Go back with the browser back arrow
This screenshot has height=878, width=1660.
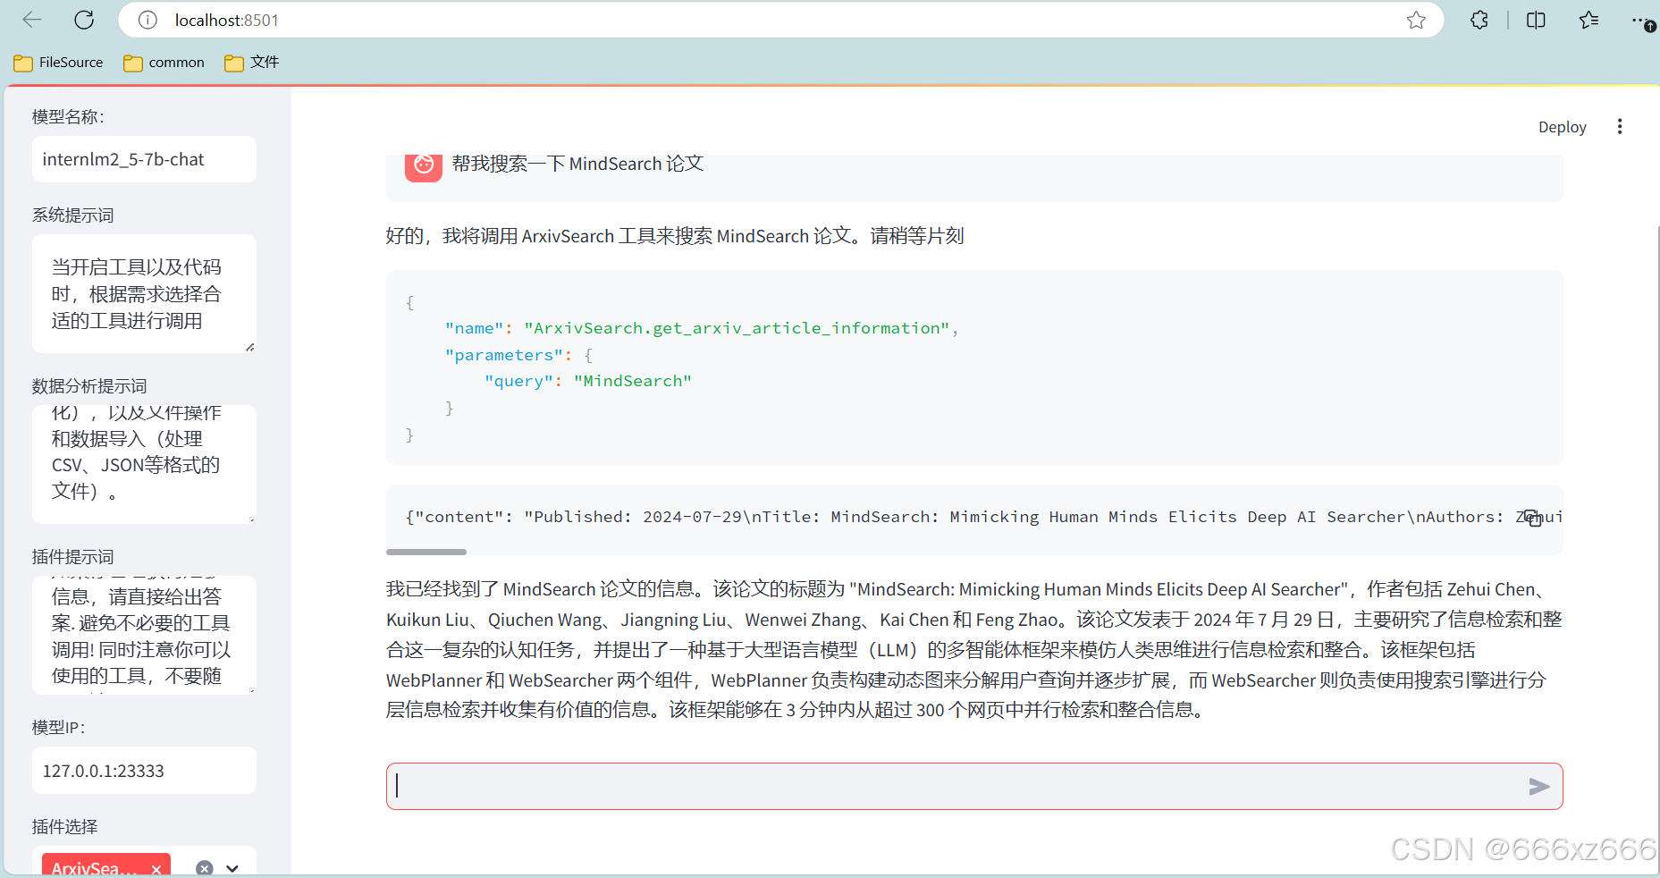point(32,20)
